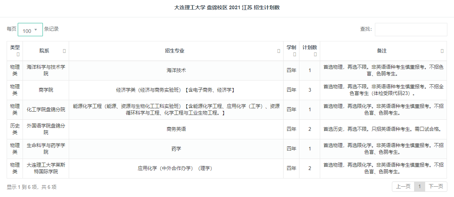454x197 pixels.
Task: Open the 100 records-per-page dropdown
Action: pos(30,30)
